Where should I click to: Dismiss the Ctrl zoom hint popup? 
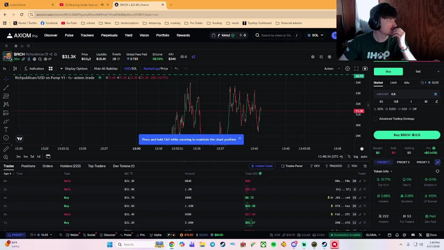point(240,138)
